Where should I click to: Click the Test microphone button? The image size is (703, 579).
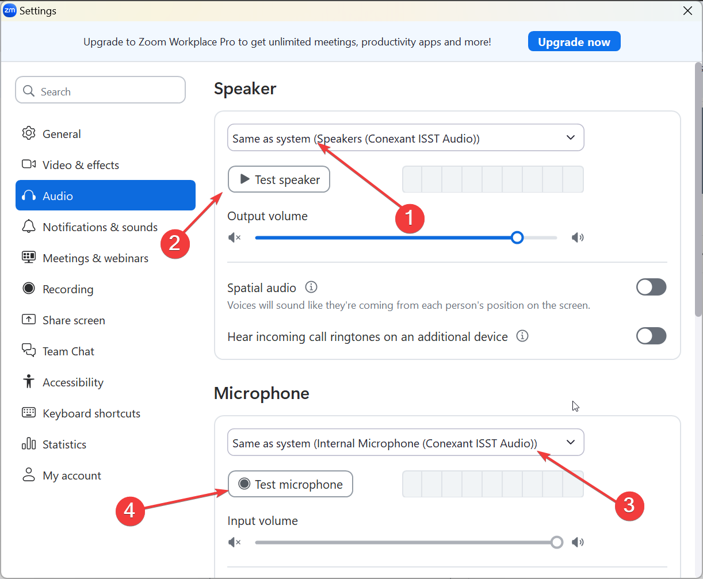(291, 484)
